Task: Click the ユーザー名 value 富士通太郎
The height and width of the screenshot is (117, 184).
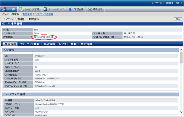Action: tap(129, 33)
